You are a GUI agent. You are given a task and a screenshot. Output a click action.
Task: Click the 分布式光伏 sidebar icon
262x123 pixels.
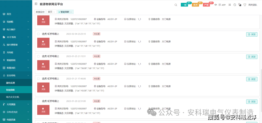[x=4, y=112]
